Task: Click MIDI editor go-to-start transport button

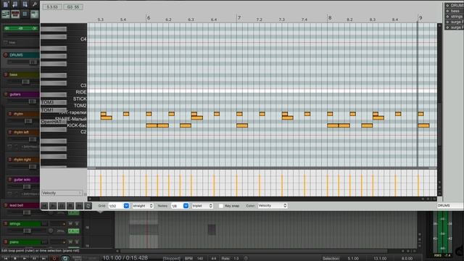Action: (x=44, y=206)
